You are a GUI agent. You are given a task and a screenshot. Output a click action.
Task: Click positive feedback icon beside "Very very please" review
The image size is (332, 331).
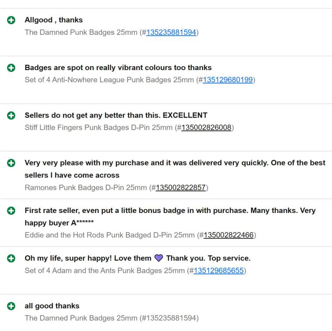click(11, 163)
